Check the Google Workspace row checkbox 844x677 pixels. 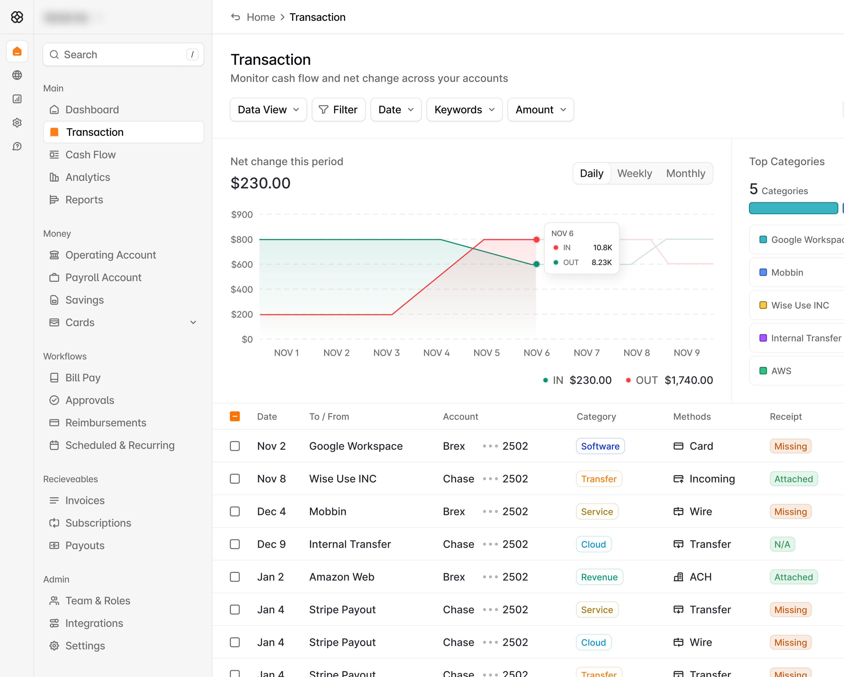click(x=235, y=446)
